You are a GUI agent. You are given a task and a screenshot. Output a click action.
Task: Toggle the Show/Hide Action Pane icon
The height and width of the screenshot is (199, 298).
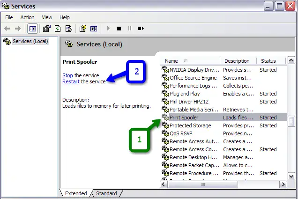[x=94, y=29]
